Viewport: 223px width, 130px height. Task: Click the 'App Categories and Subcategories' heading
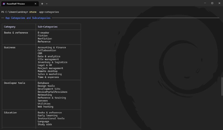point(28,18)
